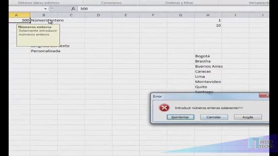278x156 pixels.
Task: Close the Error dialog with its X button
Action: (x=265, y=95)
